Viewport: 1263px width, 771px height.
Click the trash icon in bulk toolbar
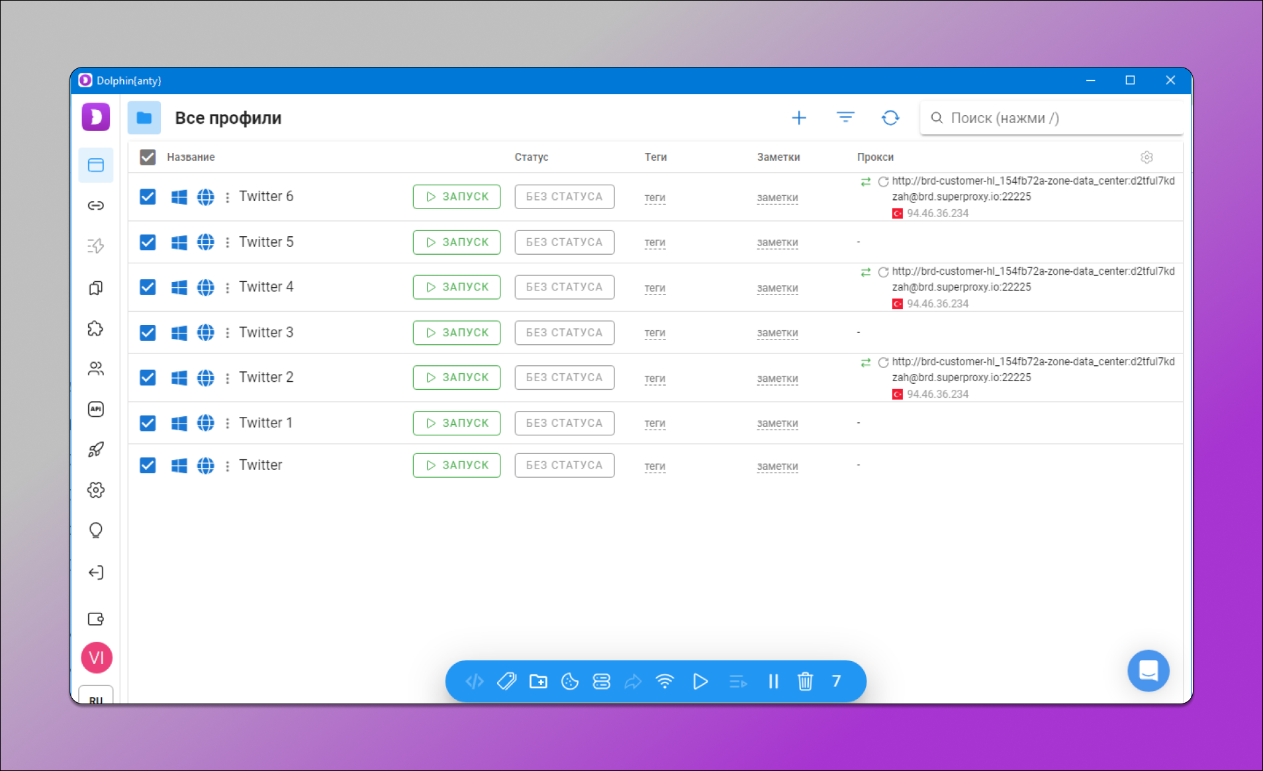pyautogui.click(x=805, y=681)
